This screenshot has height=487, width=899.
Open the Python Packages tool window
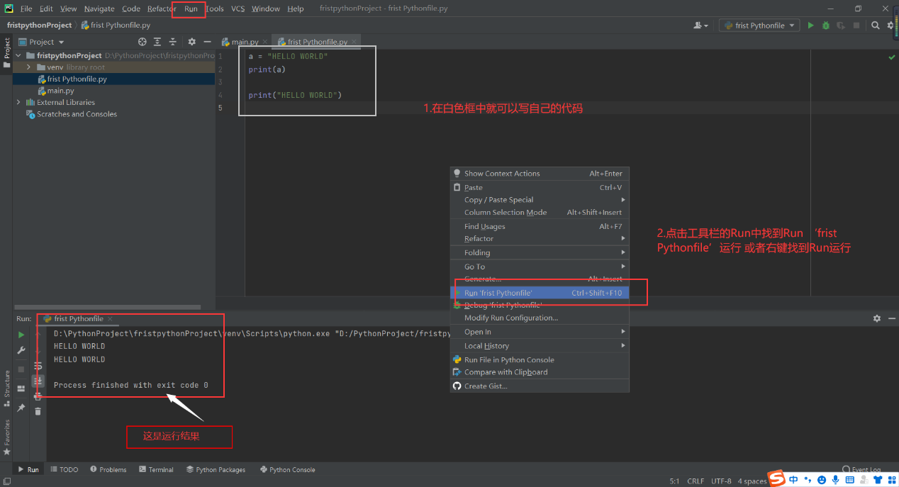click(216, 469)
